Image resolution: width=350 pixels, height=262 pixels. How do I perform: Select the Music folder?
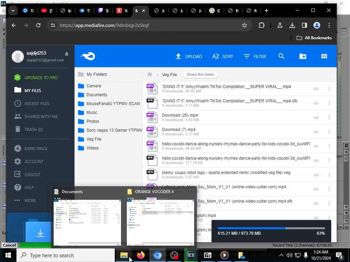(x=87, y=113)
